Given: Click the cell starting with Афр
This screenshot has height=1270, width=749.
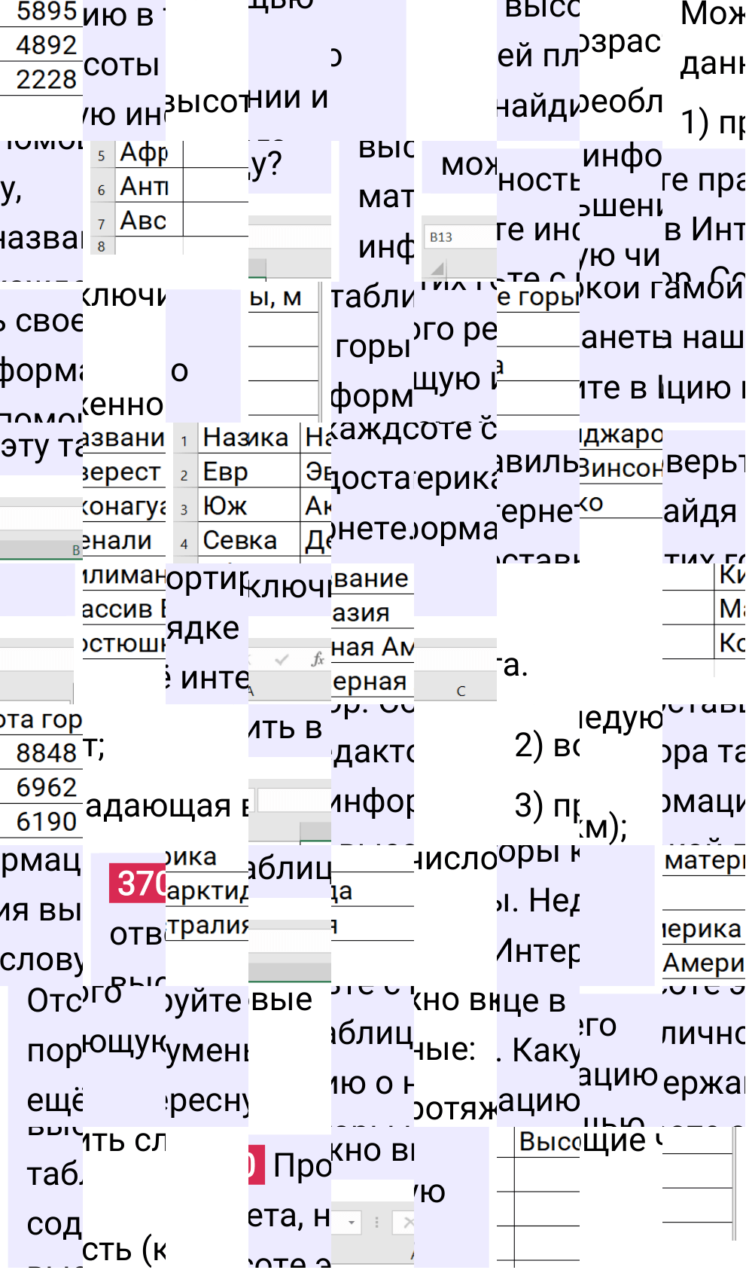Looking at the screenshot, I should pyautogui.click(x=149, y=154).
